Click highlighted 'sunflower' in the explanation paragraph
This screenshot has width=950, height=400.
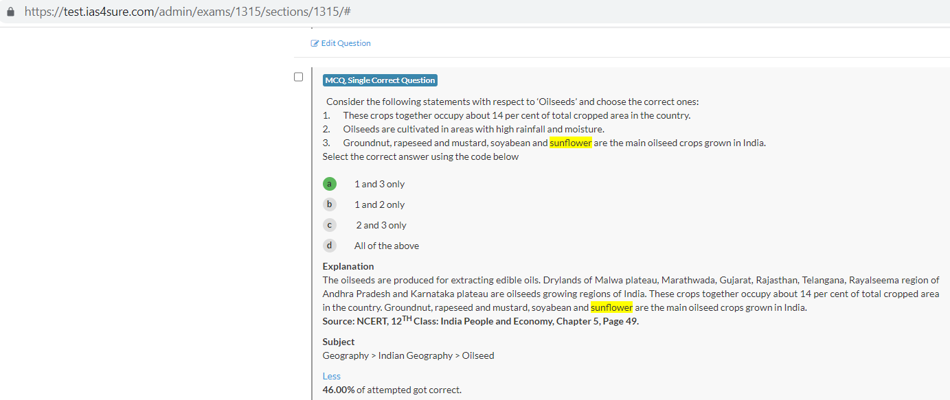click(611, 307)
